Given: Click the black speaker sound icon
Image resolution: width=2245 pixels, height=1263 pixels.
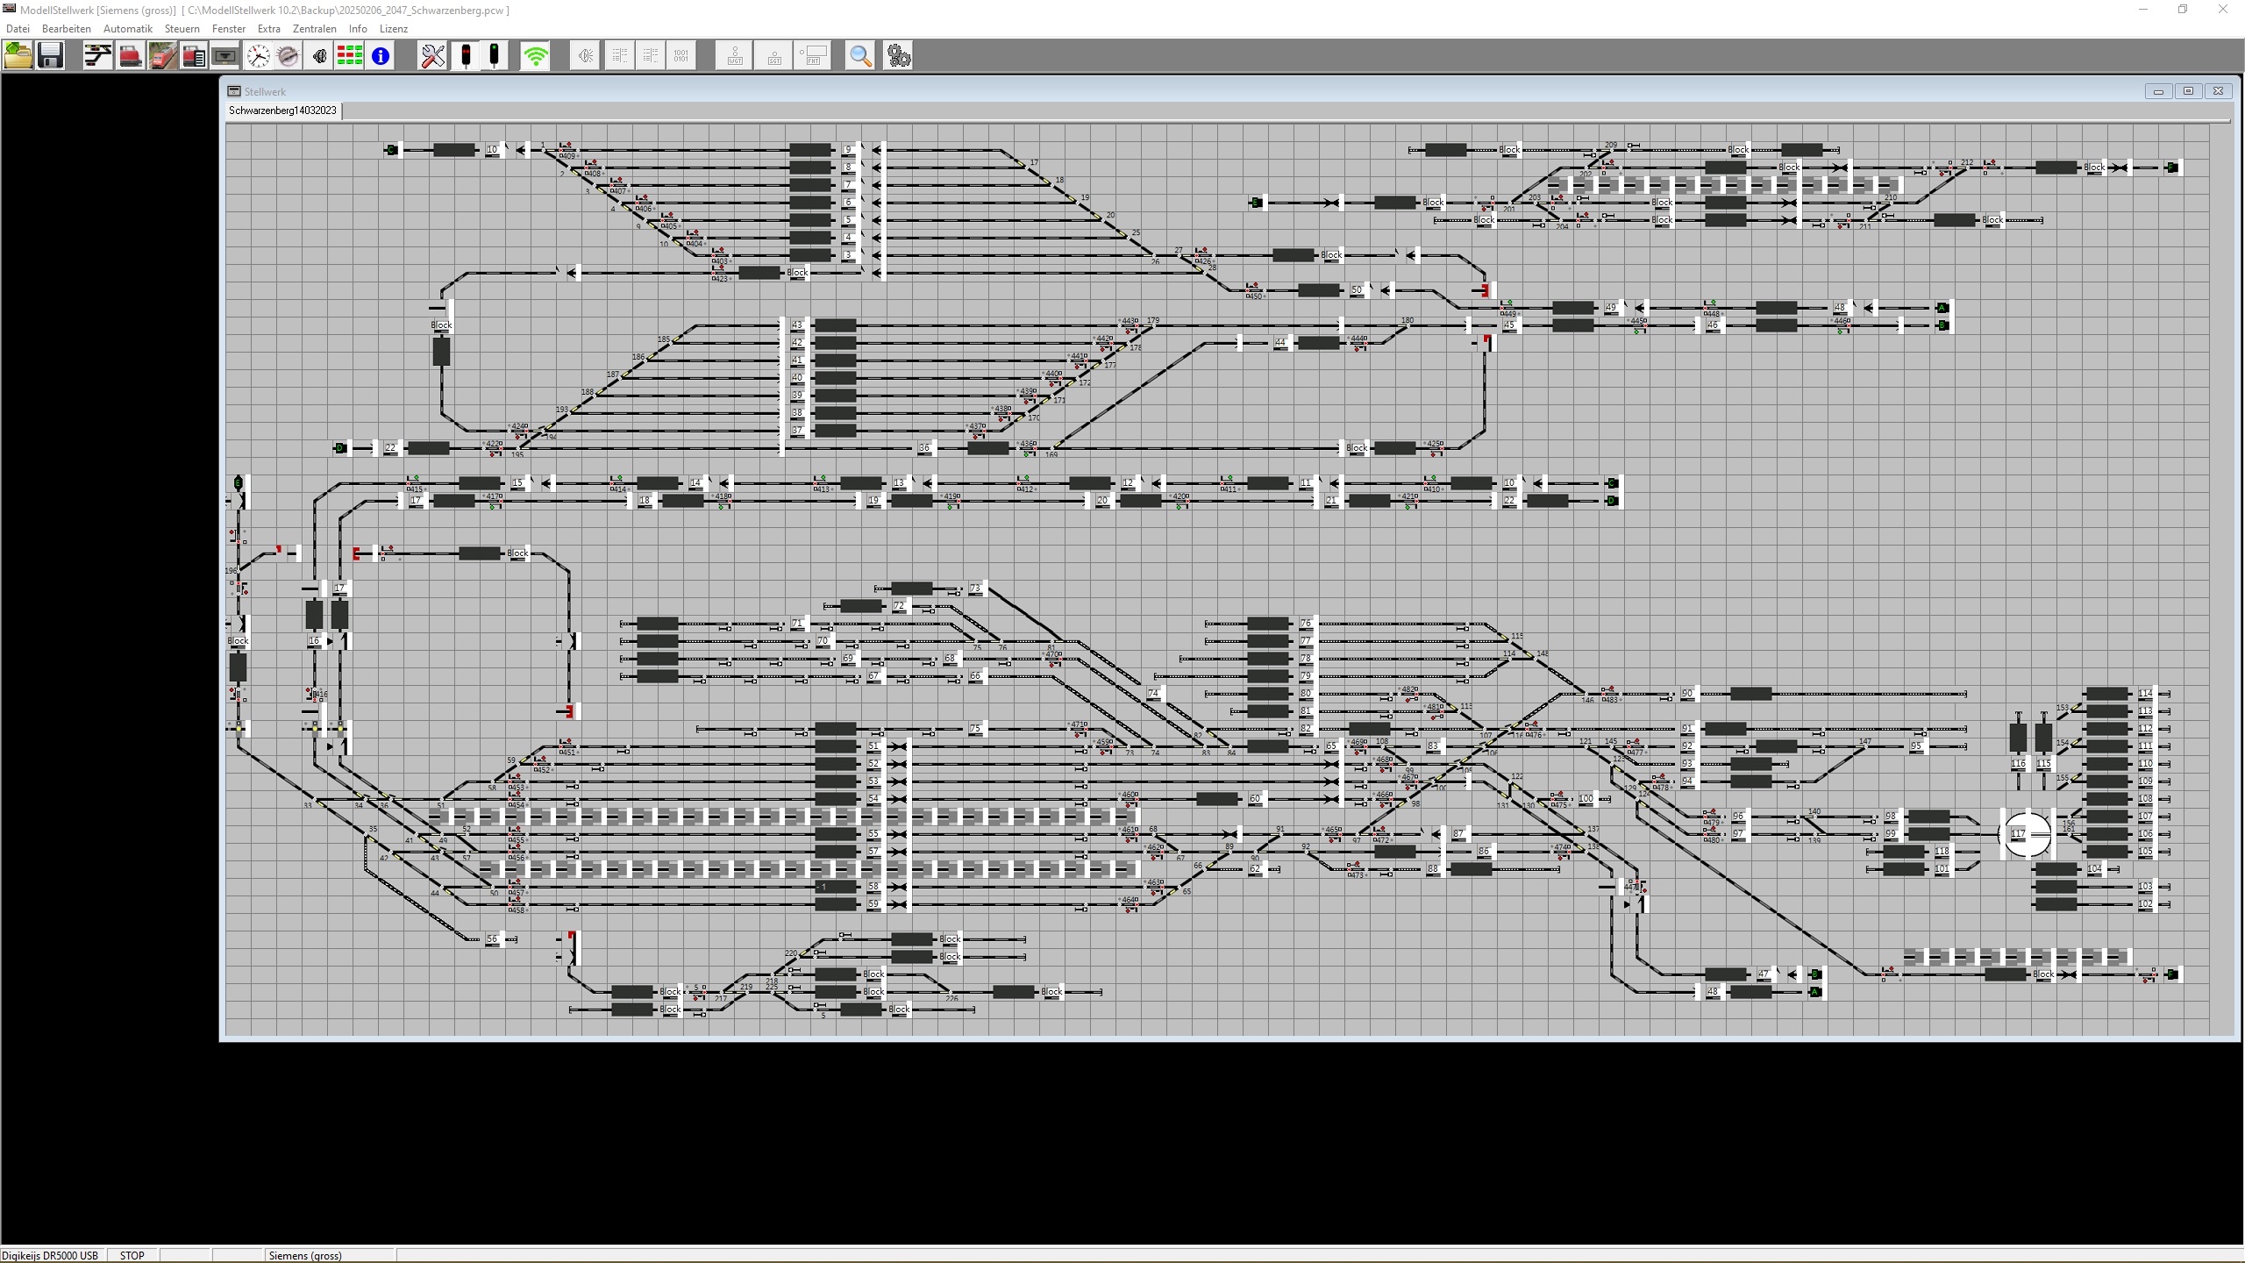Looking at the screenshot, I should 319,55.
